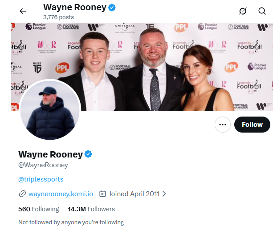Visit waynerooney.komi.io link
Viewport: 273px width, 230px height.
pyautogui.click(x=61, y=194)
